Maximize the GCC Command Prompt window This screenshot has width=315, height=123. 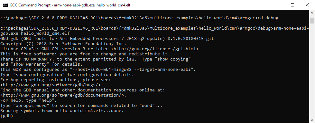point(292,5)
